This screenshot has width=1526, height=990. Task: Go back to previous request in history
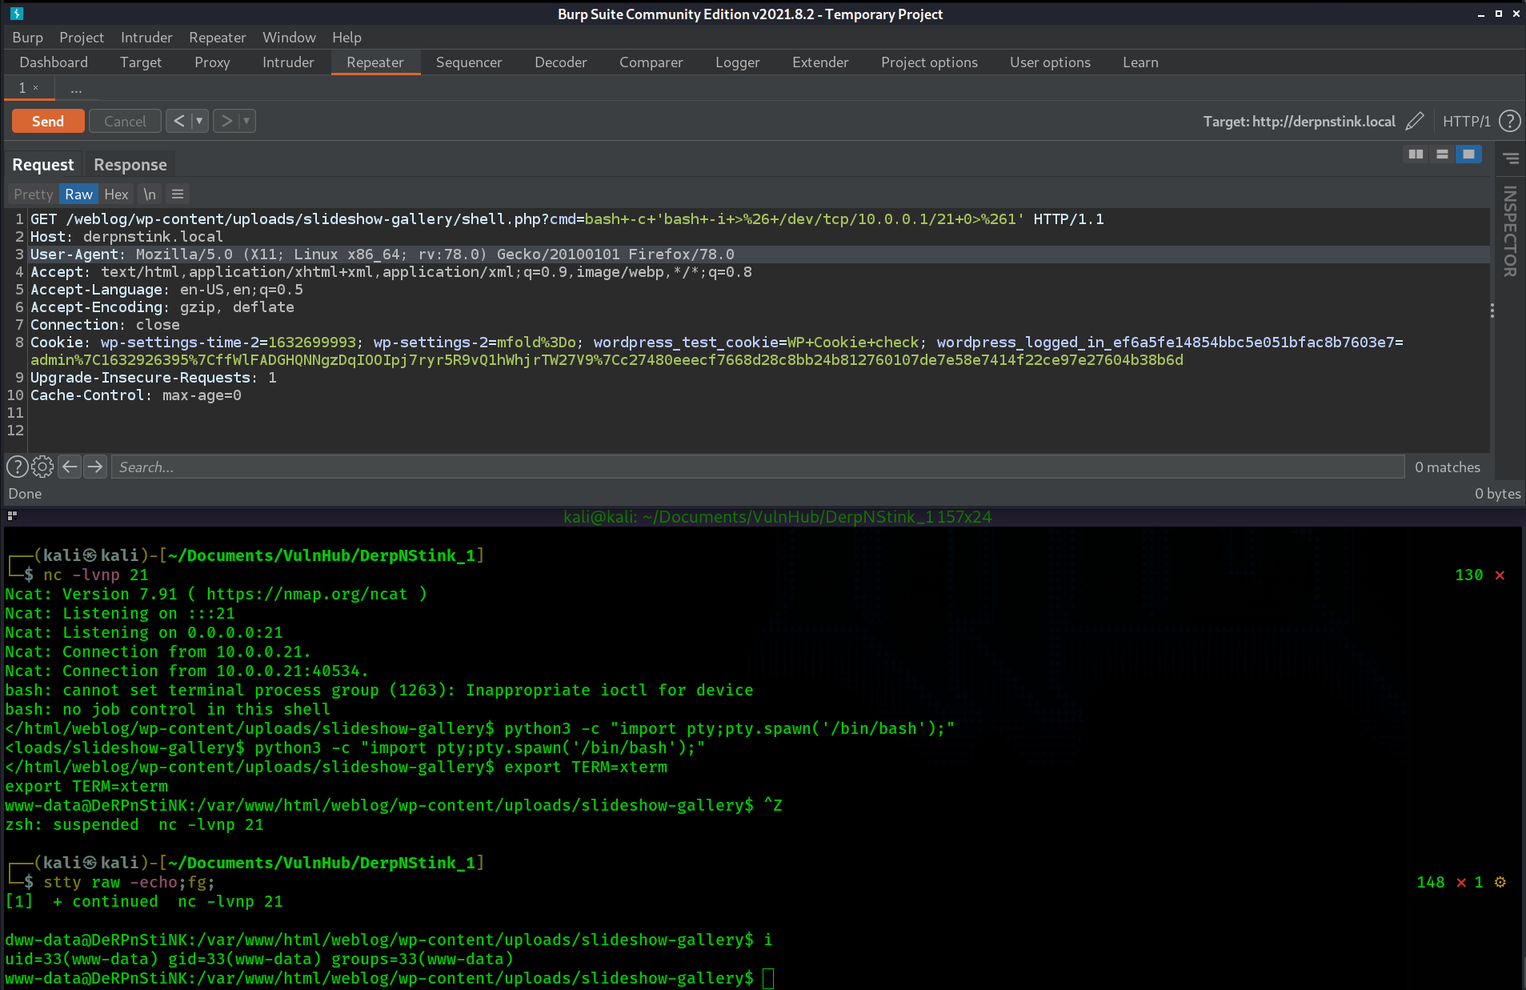click(x=179, y=121)
